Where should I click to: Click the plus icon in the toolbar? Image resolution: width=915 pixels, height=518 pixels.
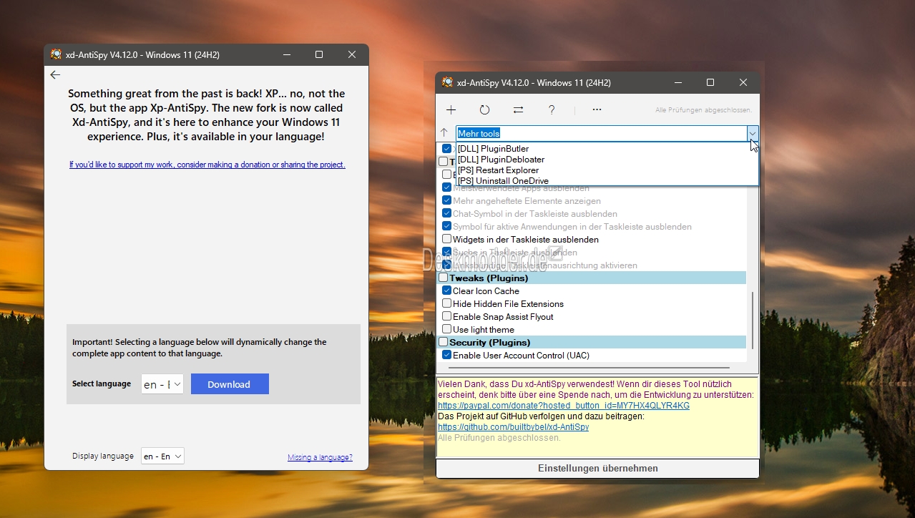coord(451,110)
